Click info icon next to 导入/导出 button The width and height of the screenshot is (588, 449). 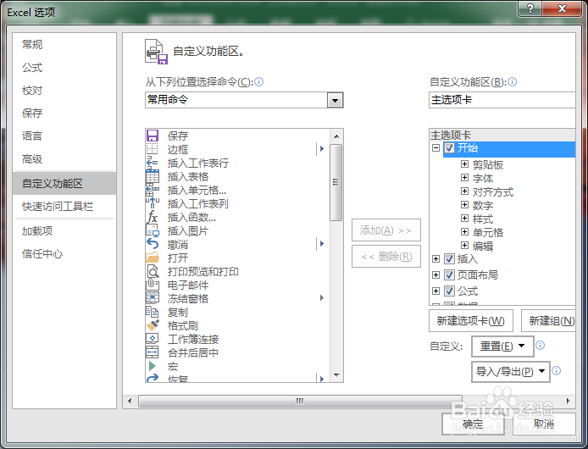point(556,370)
